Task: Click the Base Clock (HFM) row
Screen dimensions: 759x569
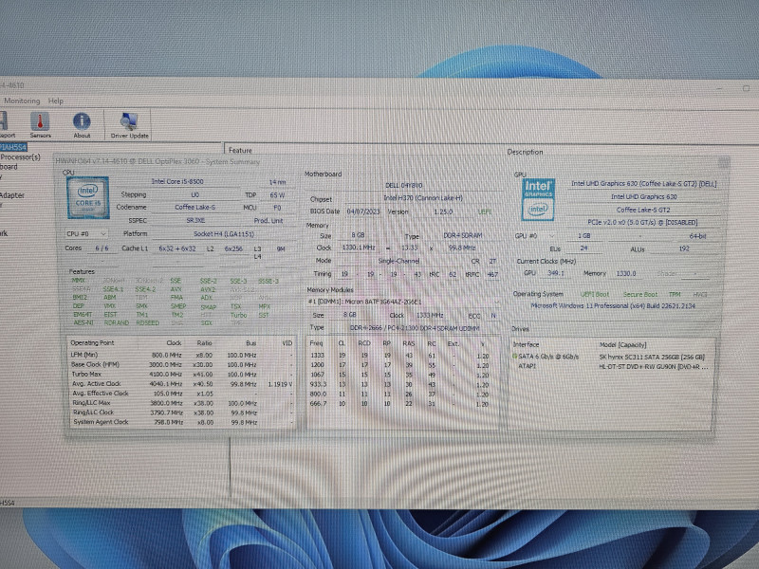Action: (x=181, y=364)
